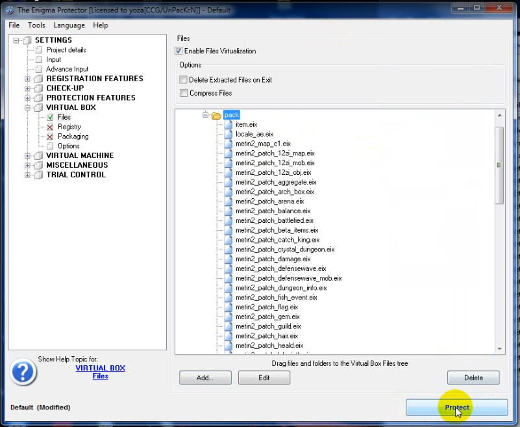
Task: Click the file icon beside metin2_patch_damage.eix
Action: (228, 259)
